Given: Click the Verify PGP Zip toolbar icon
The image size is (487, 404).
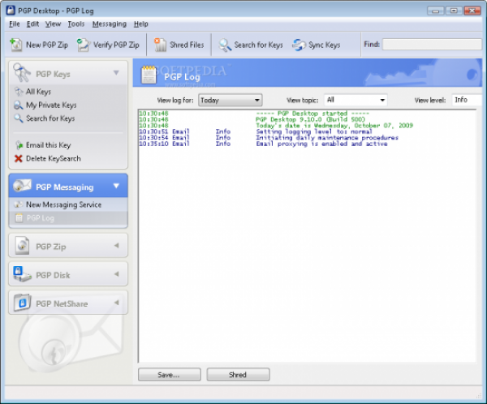Looking at the screenshot, I should [83, 45].
